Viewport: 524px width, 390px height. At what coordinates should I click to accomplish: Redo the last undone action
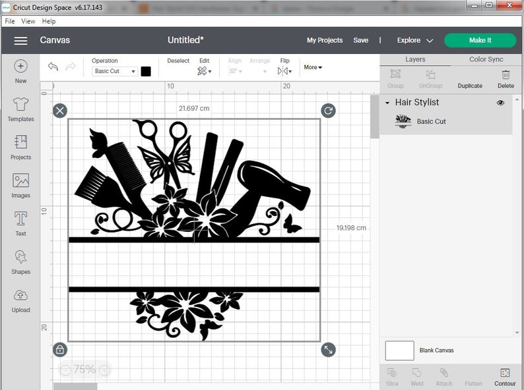click(x=70, y=67)
